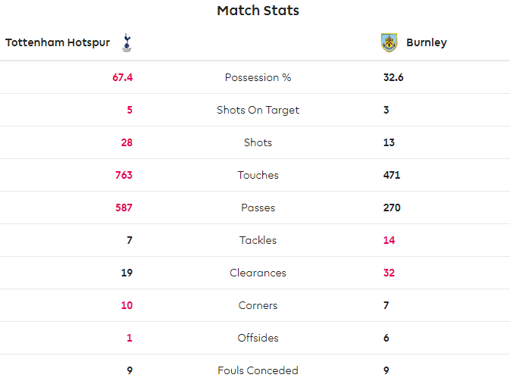Click the Passes stat row label
This screenshot has width=510, height=384.
pyautogui.click(x=258, y=208)
